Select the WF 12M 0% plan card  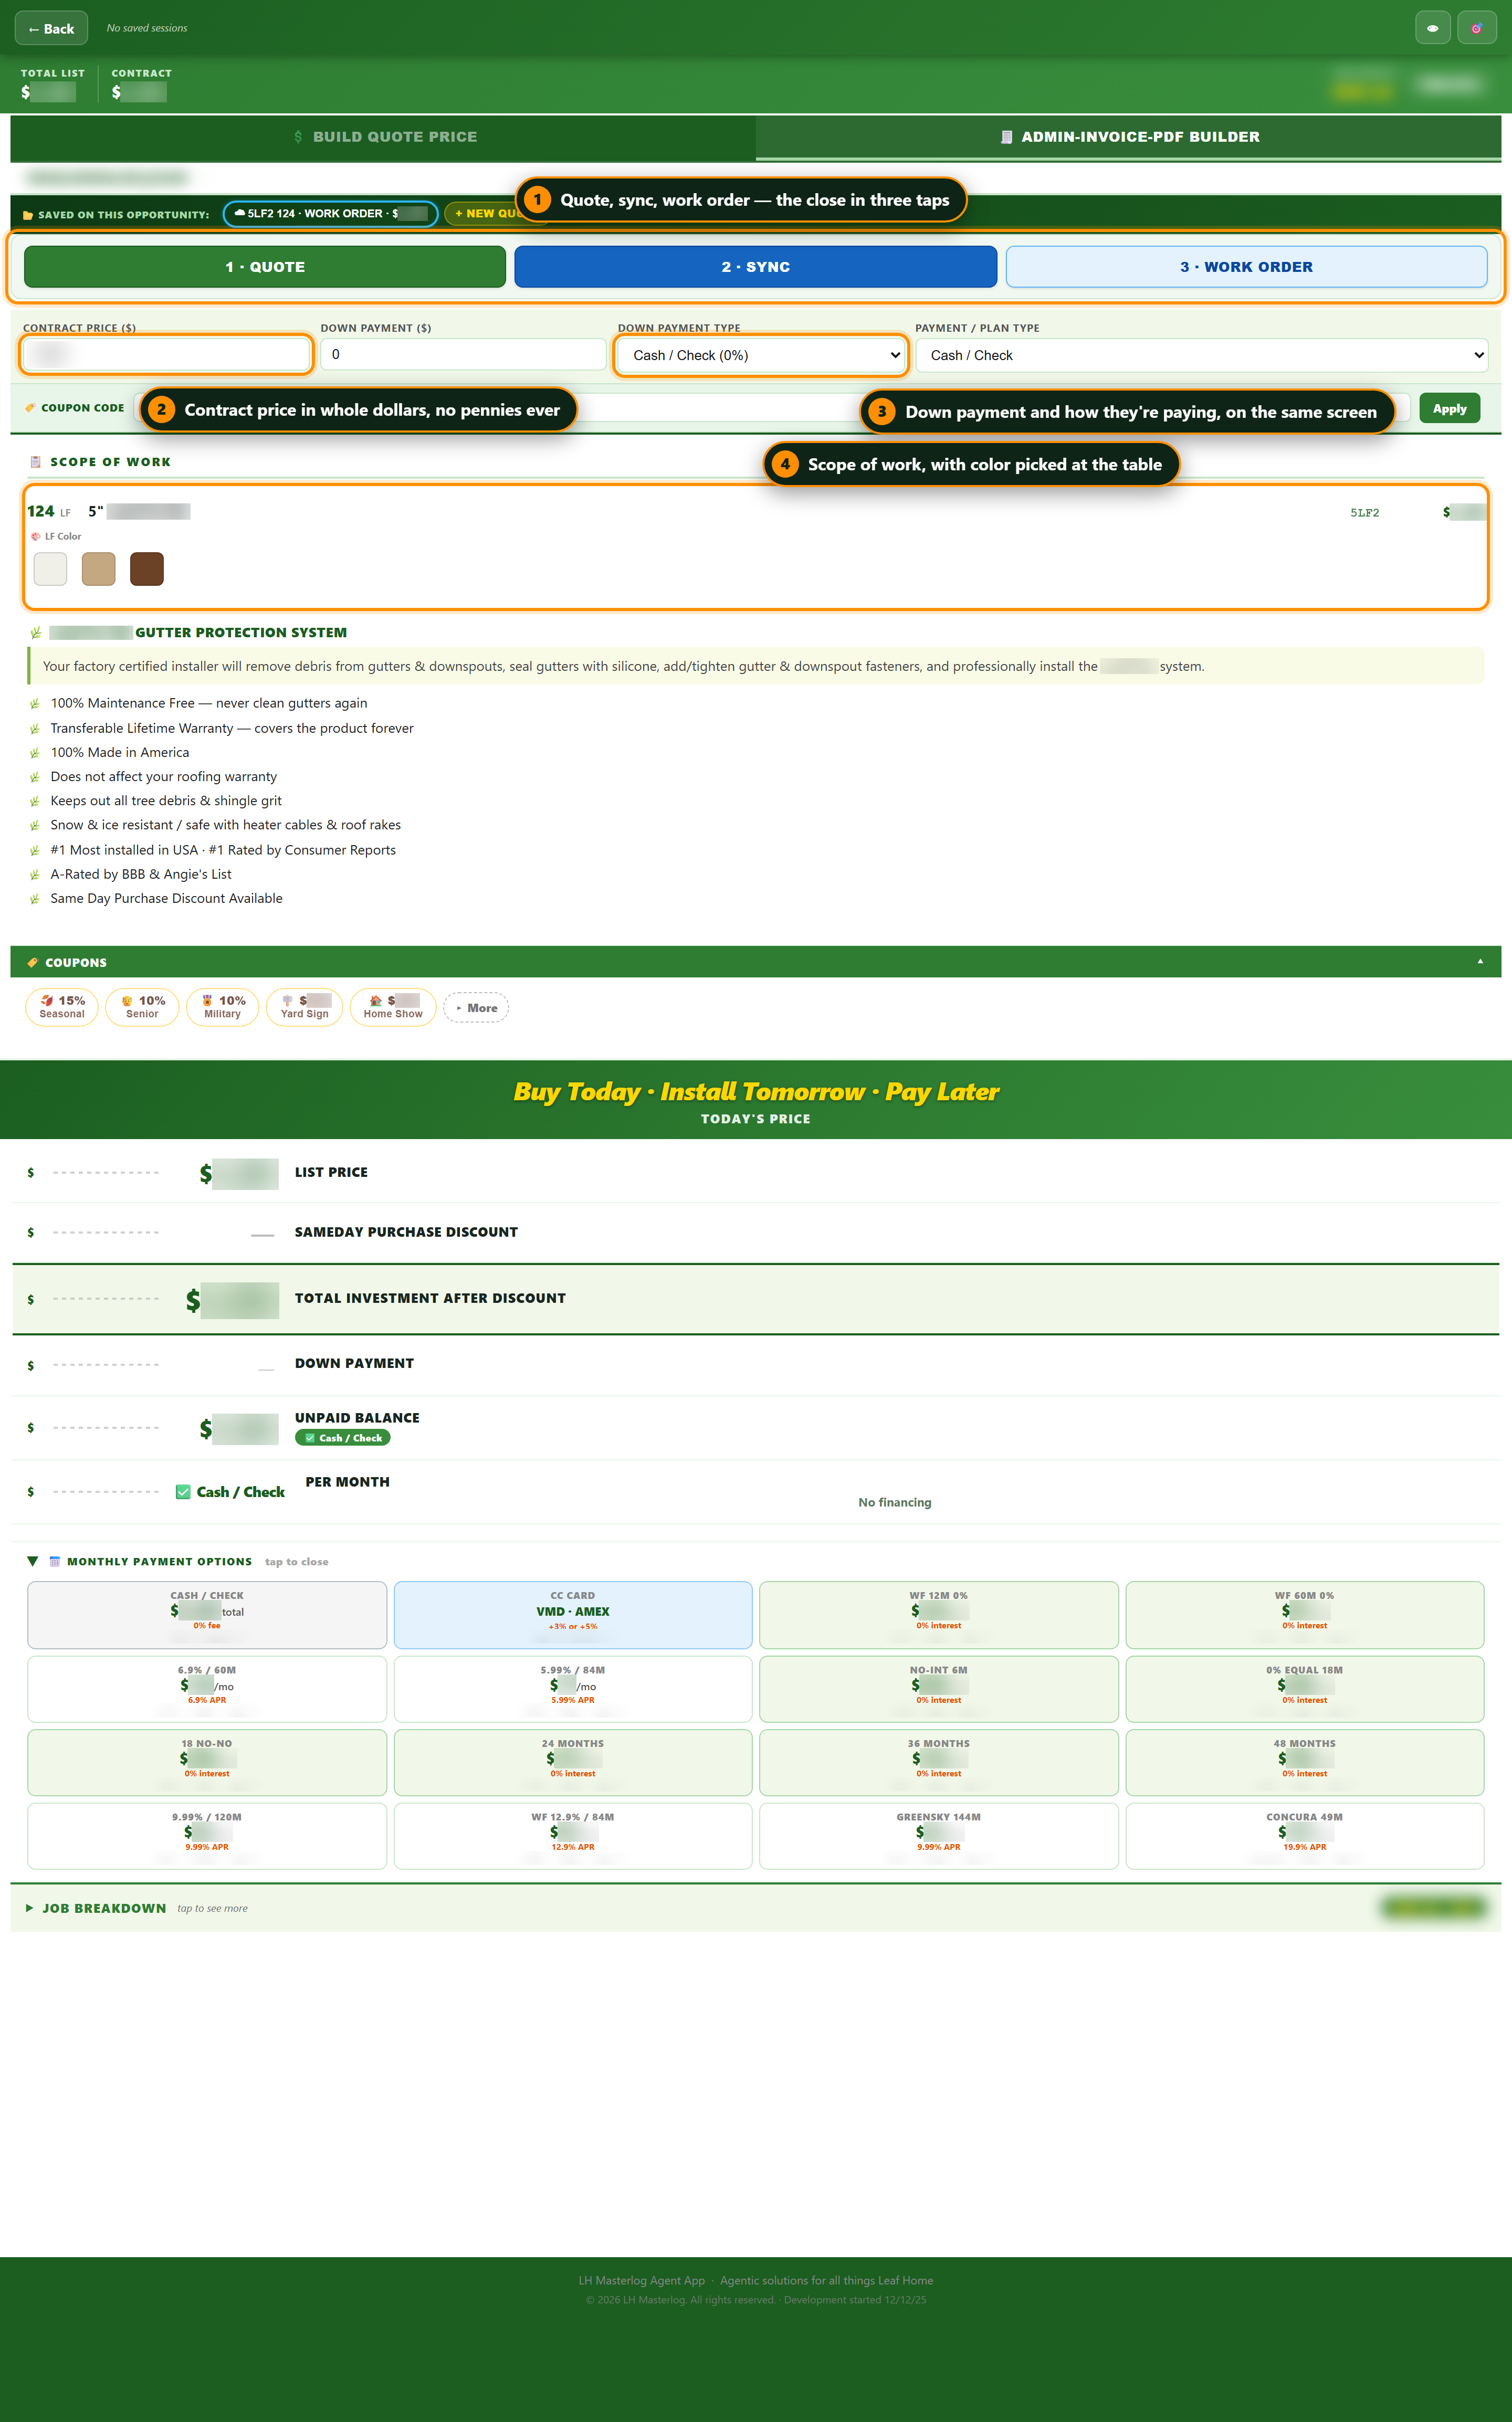pyautogui.click(x=939, y=1614)
